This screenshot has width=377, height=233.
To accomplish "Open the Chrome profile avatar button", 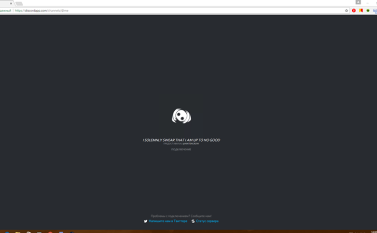I will (358, 2).
